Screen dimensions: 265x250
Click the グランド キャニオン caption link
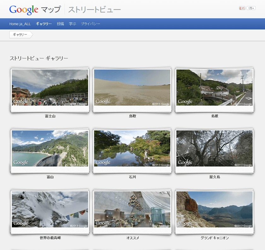(215, 238)
